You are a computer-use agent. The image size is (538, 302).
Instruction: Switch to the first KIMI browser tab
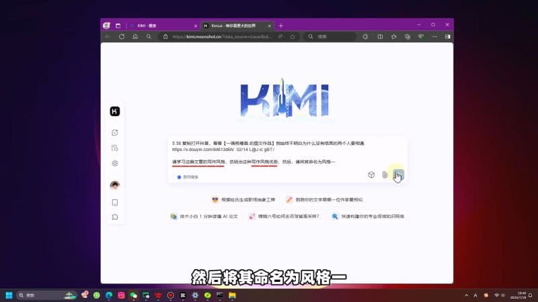(x=161, y=26)
